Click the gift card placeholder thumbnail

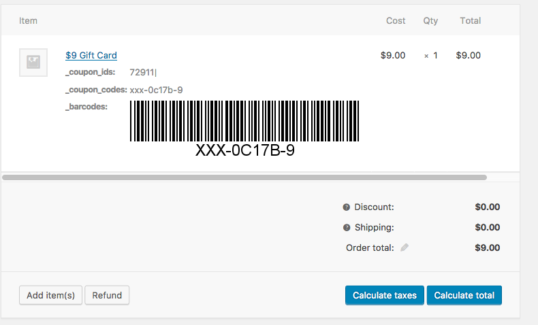[x=33, y=62]
